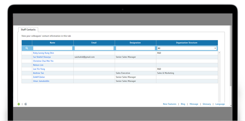Sort by the Name column header
The image size is (245, 121).
pos(53,43)
